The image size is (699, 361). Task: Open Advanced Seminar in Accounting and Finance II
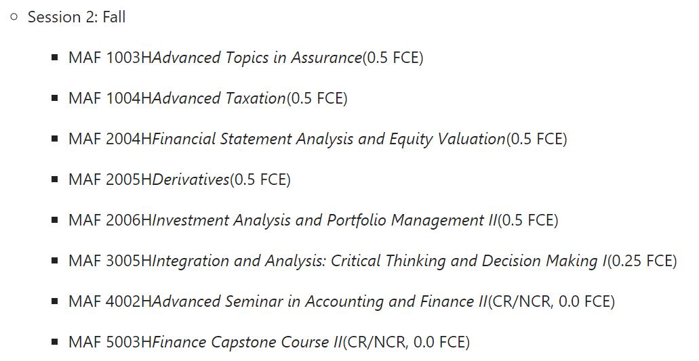click(319, 301)
